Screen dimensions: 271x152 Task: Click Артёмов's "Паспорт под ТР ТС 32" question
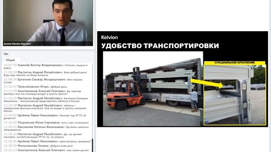(45, 117)
